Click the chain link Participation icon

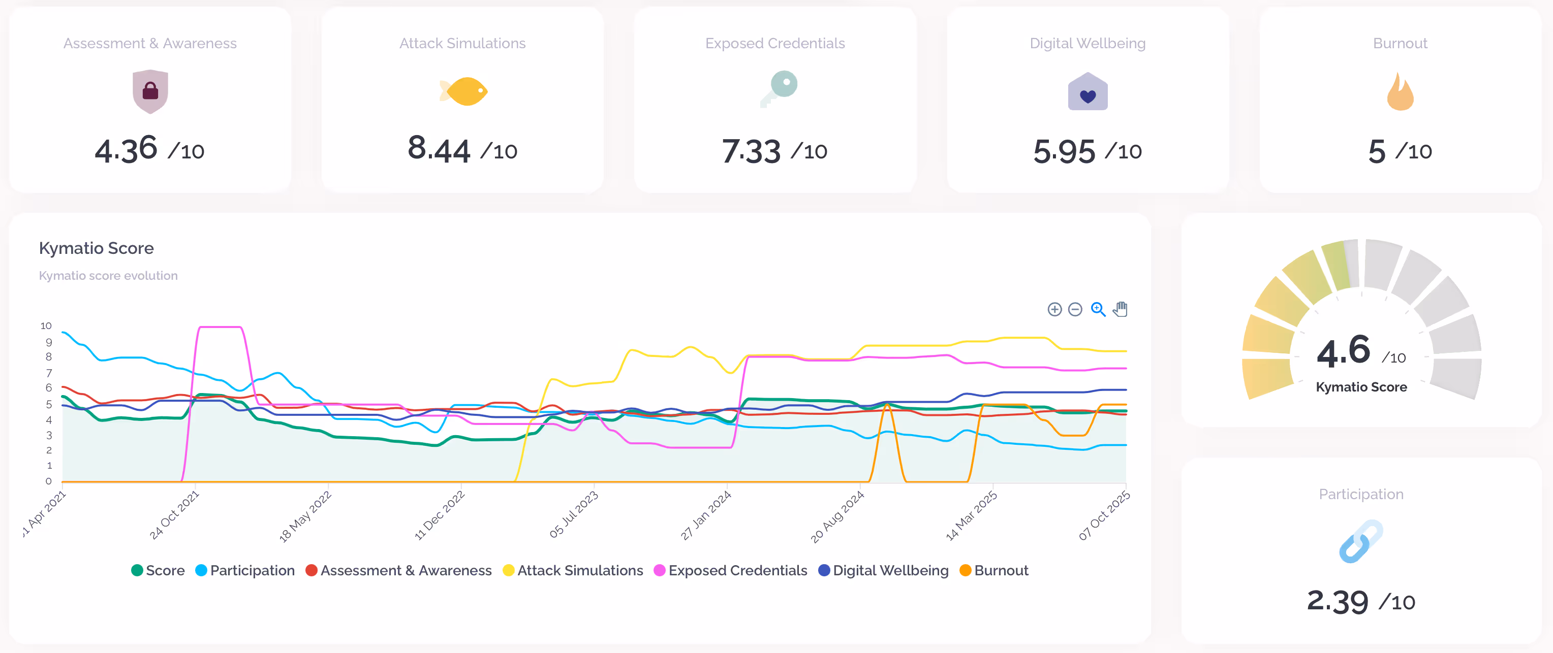pos(1361,541)
